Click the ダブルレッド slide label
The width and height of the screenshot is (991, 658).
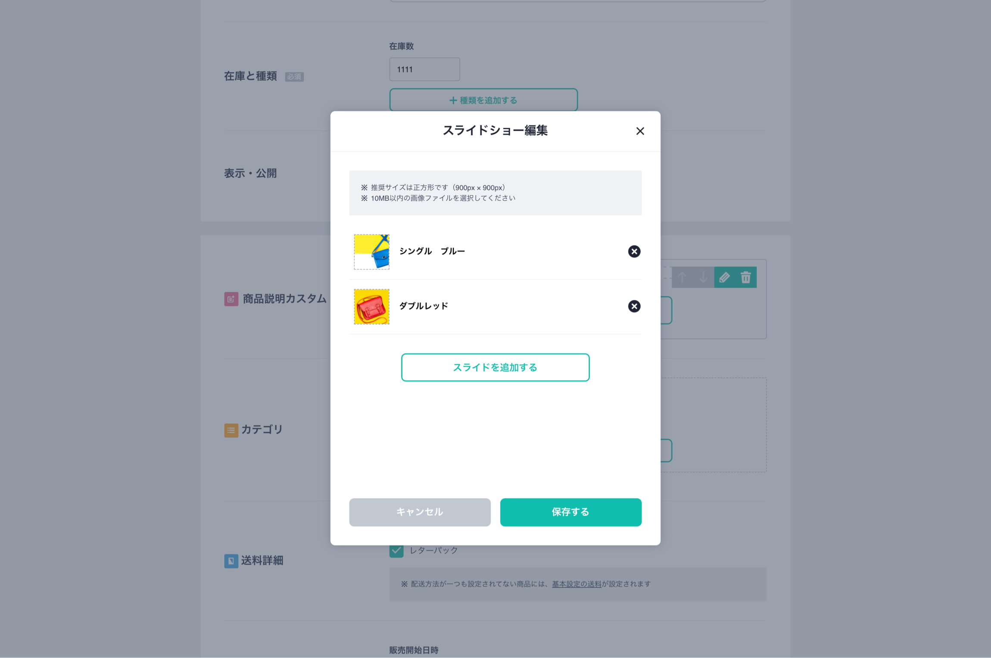[x=424, y=306]
